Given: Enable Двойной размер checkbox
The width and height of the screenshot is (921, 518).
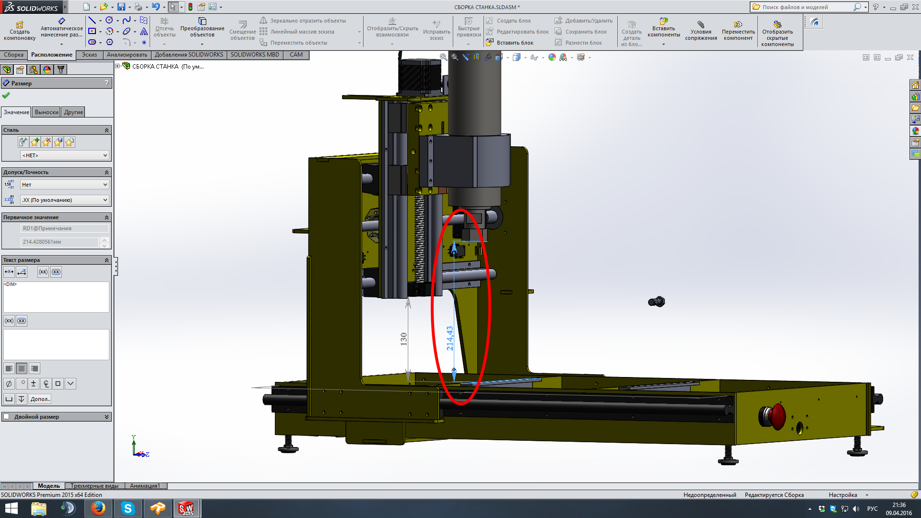Looking at the screenshot, I should (7, 416).
